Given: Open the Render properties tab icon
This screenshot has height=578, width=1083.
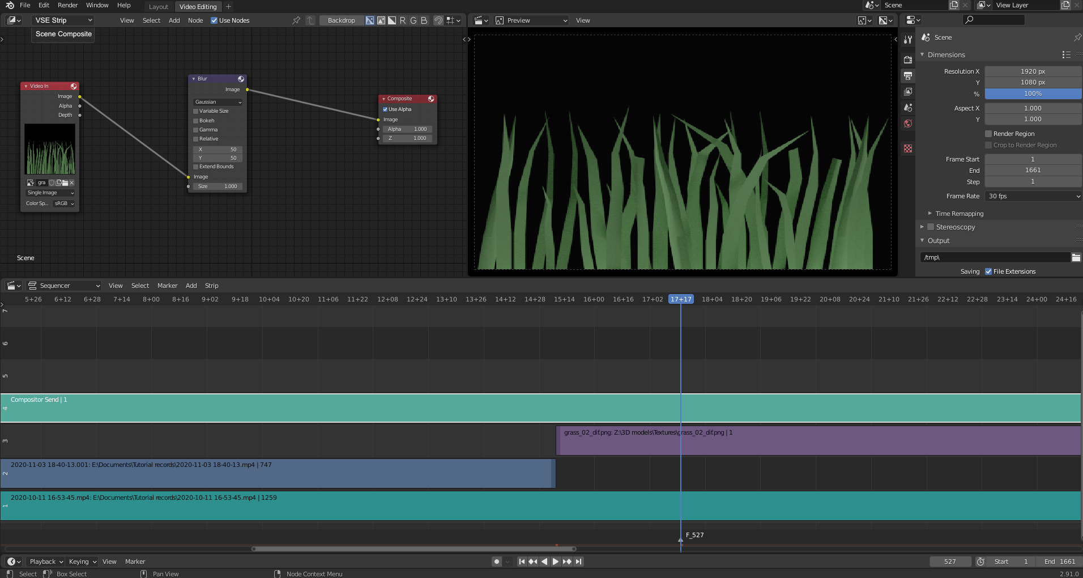Looking at the screenshot, I should click(908, 60).
